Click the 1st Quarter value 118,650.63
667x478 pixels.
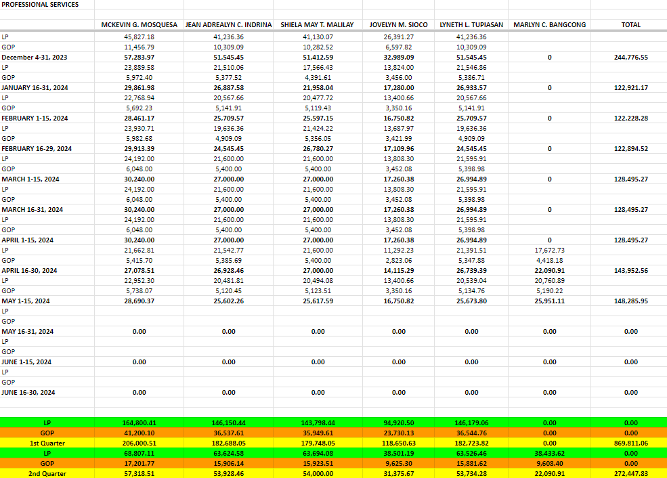(399, 443)
